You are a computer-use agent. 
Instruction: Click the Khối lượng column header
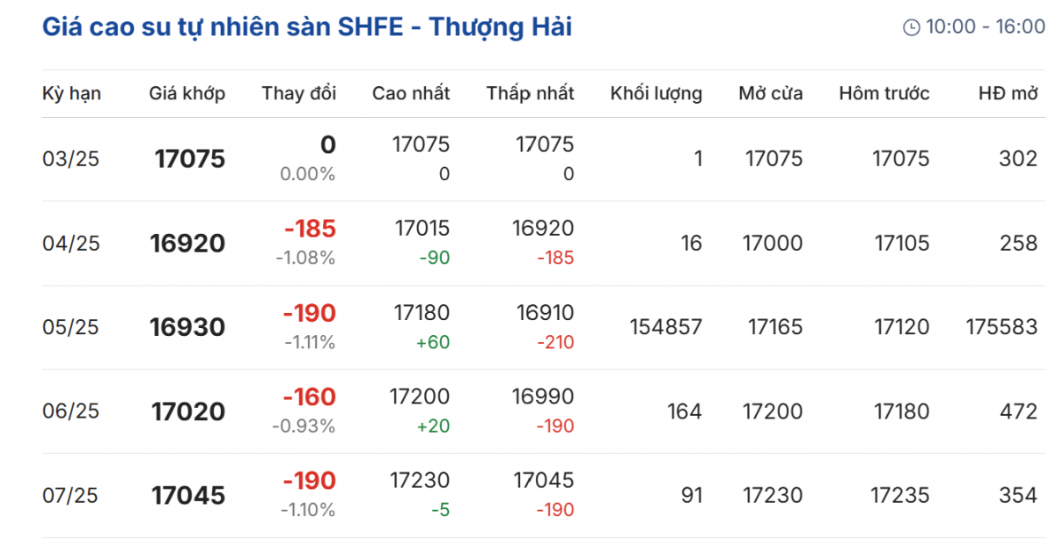click(x=656, y=93)
